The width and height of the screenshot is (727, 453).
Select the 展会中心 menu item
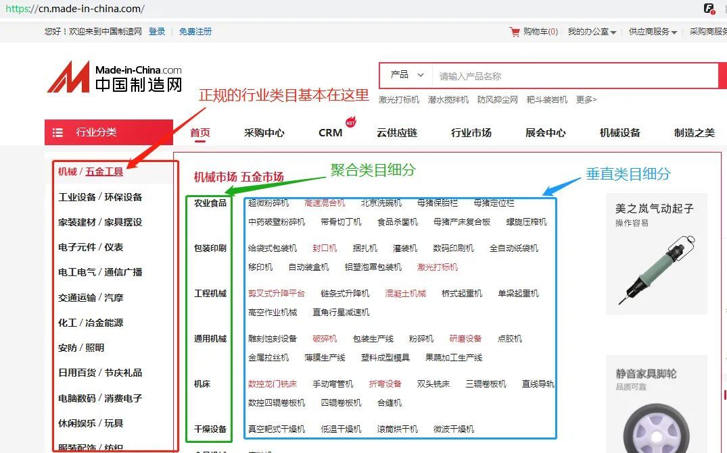click(546, 133)
